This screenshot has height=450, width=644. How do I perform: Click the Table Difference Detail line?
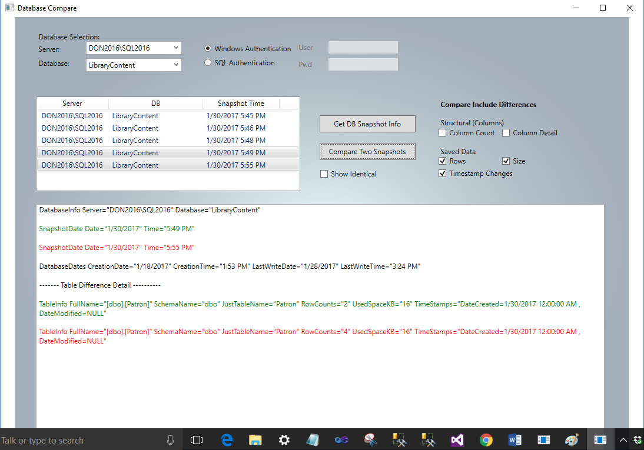100,285
